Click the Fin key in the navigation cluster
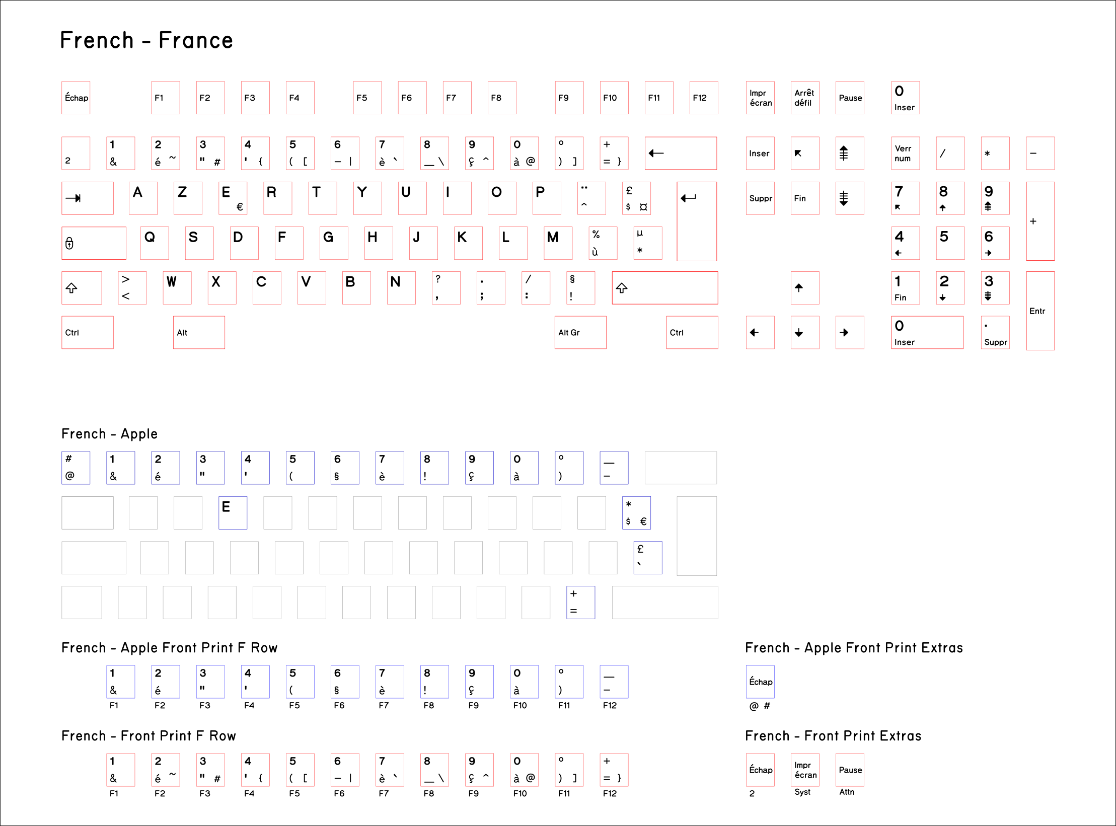1116x826 pixels. [x=805, y=198]
